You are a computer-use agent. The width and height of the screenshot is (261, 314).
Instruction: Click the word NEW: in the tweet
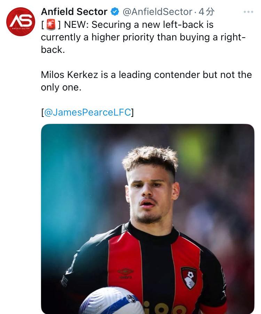76,25
